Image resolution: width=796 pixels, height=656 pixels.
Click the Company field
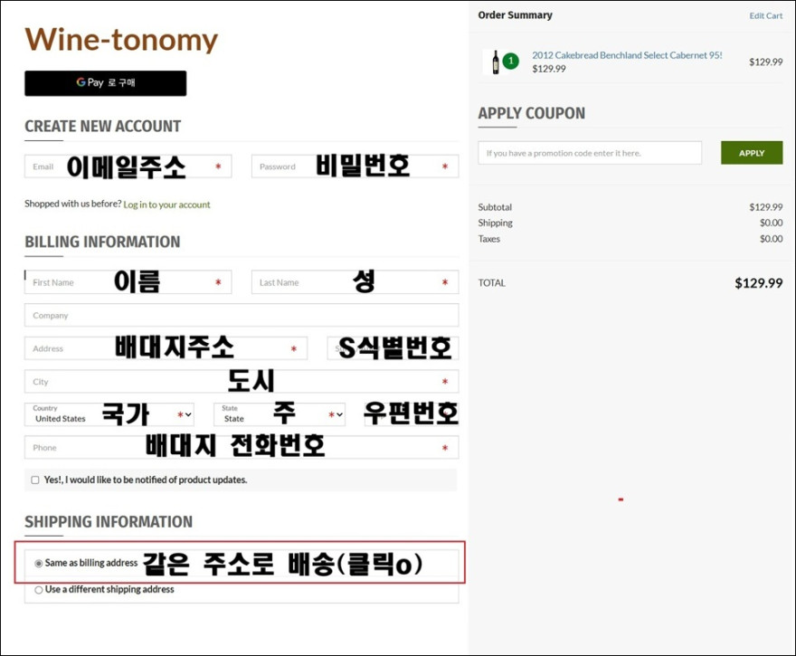(x=242, y=315)
